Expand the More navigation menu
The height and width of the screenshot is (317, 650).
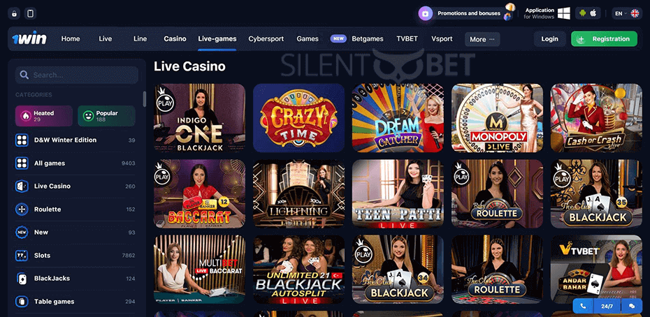pos(482,39)
